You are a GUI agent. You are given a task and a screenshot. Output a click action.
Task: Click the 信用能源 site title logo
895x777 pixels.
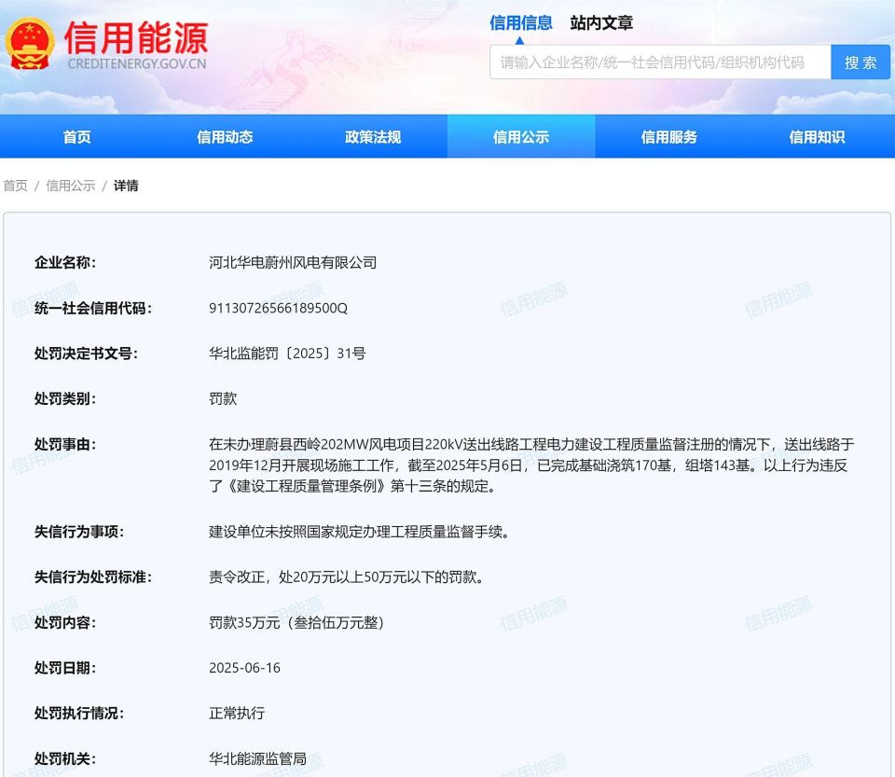coord(136,38)
